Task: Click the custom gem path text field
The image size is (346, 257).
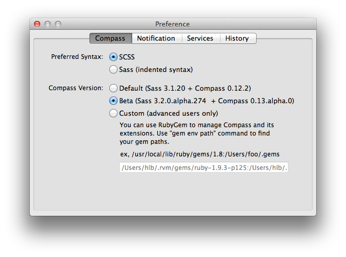Action: [204, 167]
